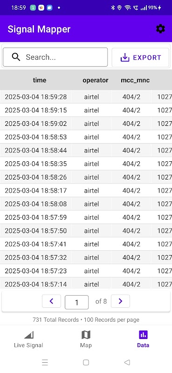Viewport: 172px width, 373px height.
Task: Sort by the time column header
Action: click(40, 80)
